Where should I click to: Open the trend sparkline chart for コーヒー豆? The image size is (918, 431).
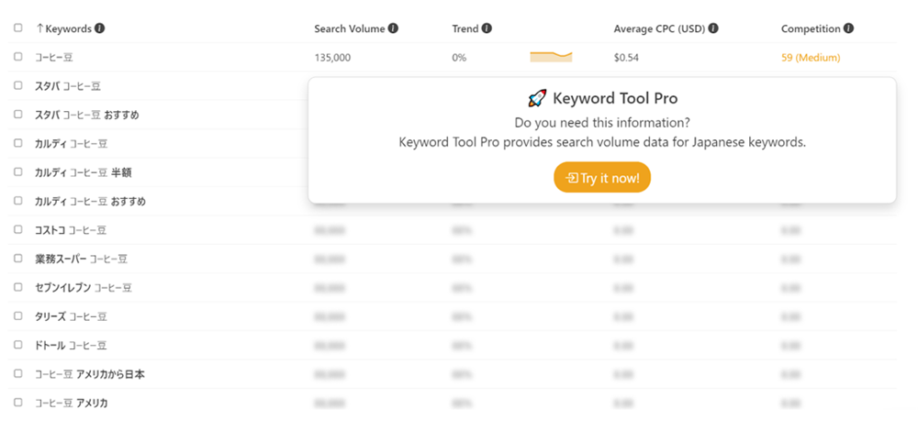(551, 57)
